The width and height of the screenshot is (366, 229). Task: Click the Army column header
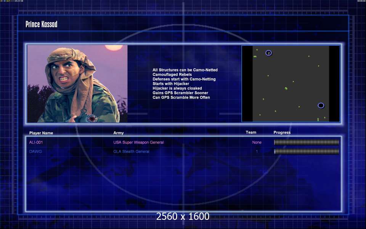pos(119,133)
